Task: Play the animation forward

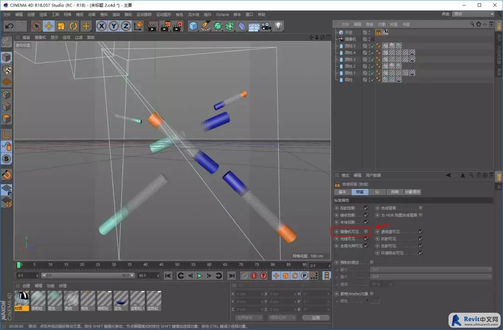Action: (x=199, y=276)
